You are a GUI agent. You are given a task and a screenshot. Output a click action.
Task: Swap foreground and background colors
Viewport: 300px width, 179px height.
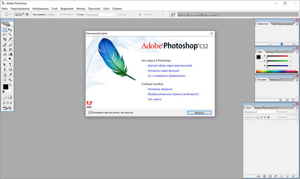pyautogui.click(x=10, y=85)
